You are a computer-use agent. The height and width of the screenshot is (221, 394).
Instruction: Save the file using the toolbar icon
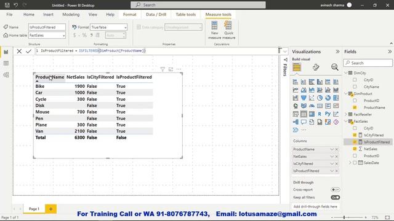[7, 5]
